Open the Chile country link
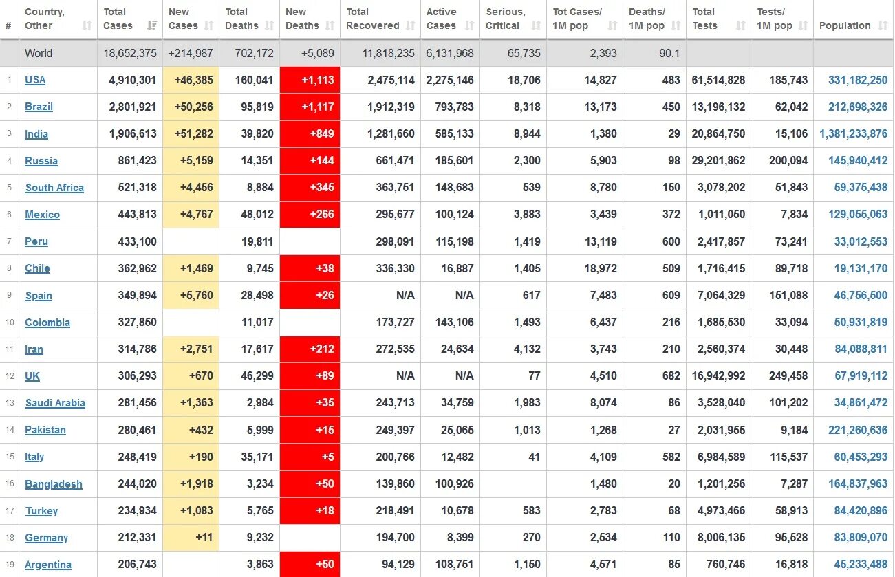The height and width of the screenshot is (577, 895). pyautogui.click(x=37, y=268)
